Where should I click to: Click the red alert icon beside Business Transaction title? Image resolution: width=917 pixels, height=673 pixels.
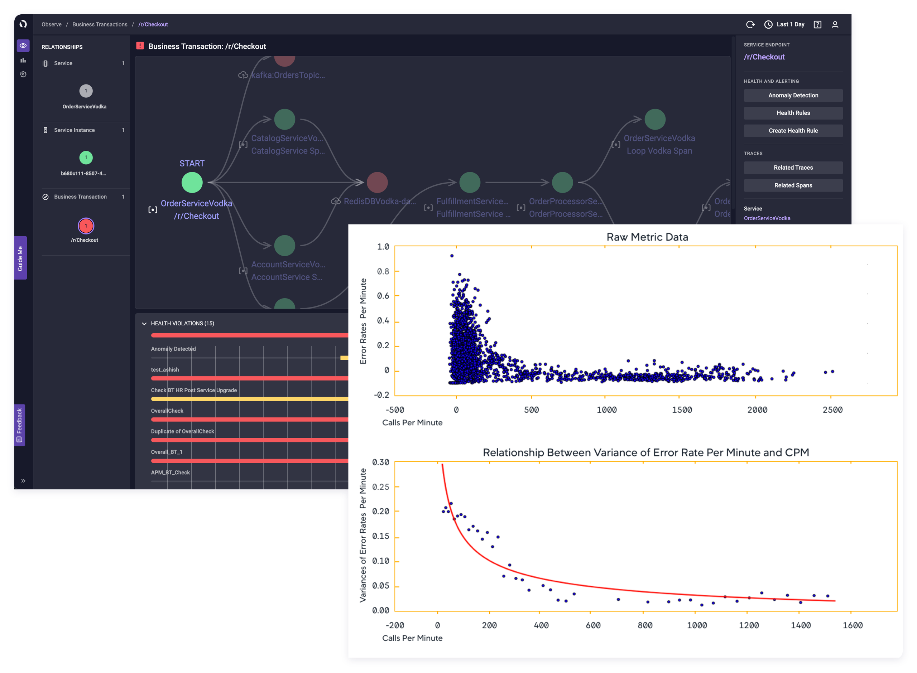click(x=140, y=45)
